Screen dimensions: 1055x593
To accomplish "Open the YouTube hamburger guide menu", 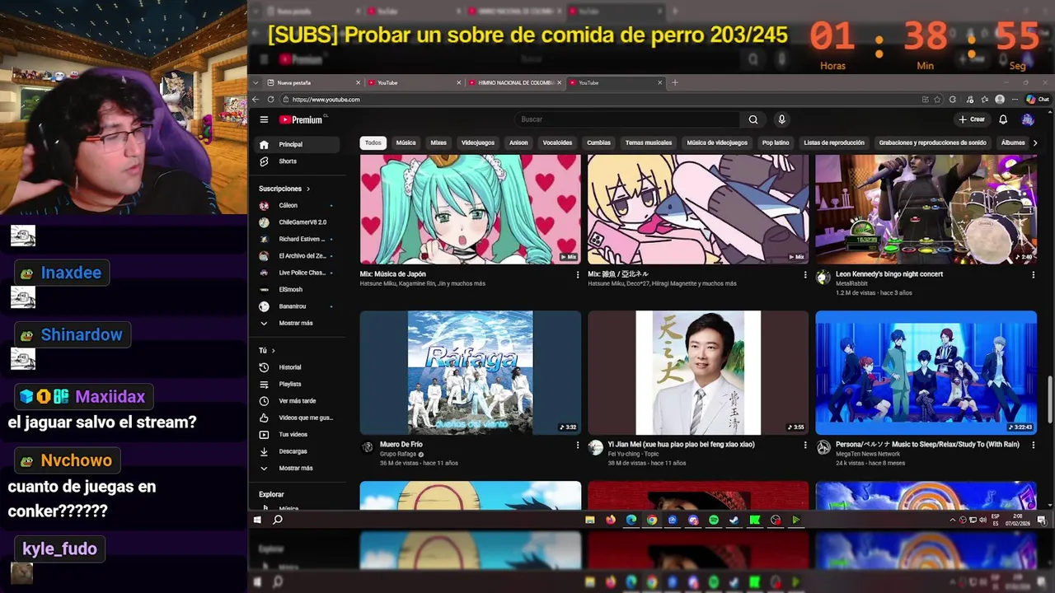I will tap(264, 119).
